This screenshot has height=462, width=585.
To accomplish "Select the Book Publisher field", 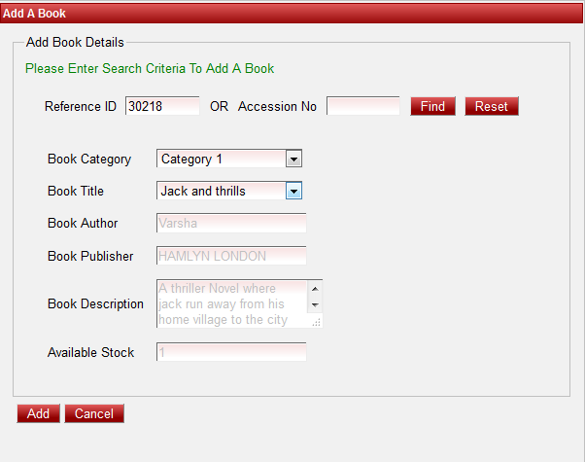I will point(231,256).
